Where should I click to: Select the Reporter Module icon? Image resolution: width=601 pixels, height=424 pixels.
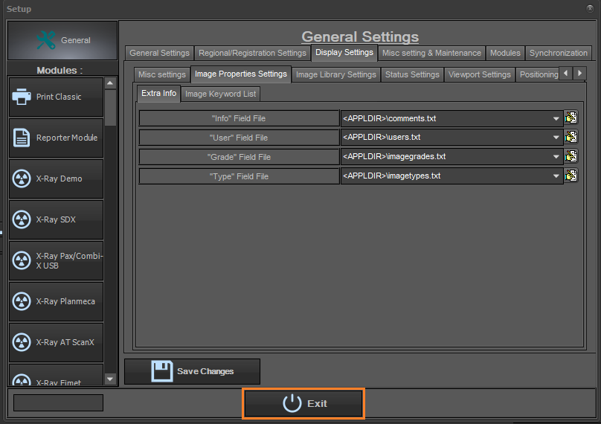(22, 138)
